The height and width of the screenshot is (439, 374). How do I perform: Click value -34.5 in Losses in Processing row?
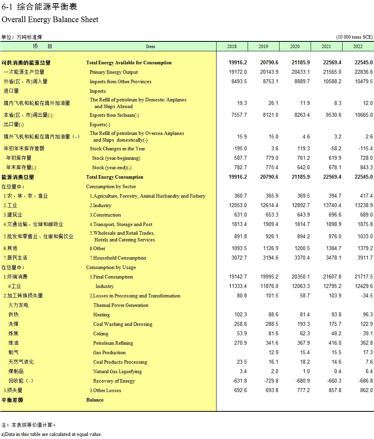[367, 296]
